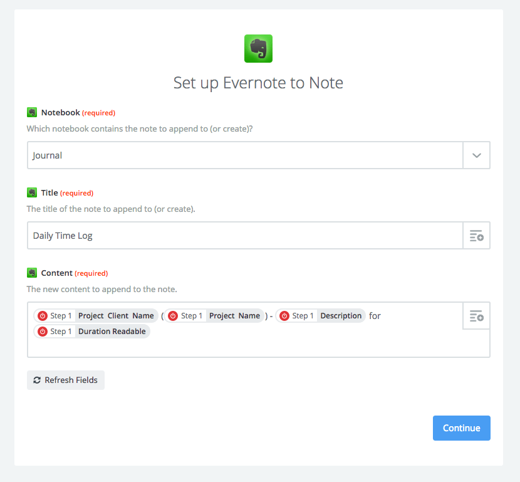Open the Journal notebook selector
Screen dimensions: 520x482
pos(244,155)
